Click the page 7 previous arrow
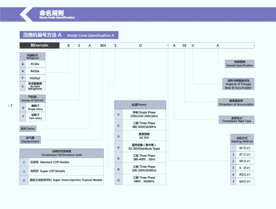 pos(10,106)
